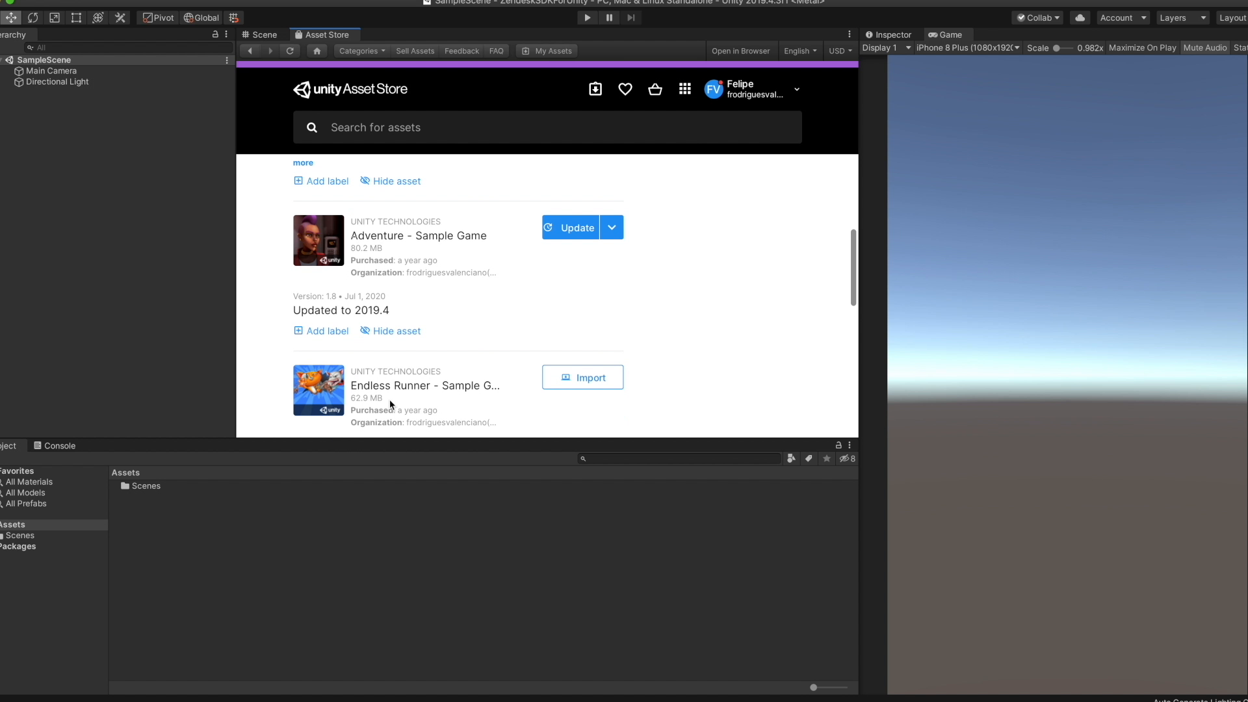Switch to Scene tab
Viewport: 1248px width, 702px height.
point(259,34)
